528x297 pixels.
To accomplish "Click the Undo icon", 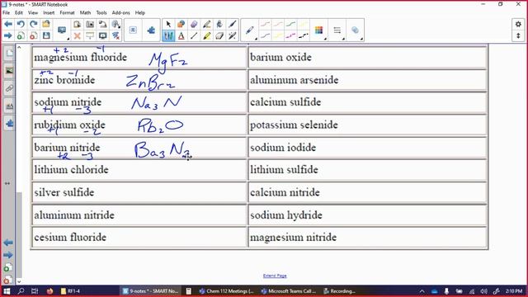I will pyautogui.click(x=21, y=24).
